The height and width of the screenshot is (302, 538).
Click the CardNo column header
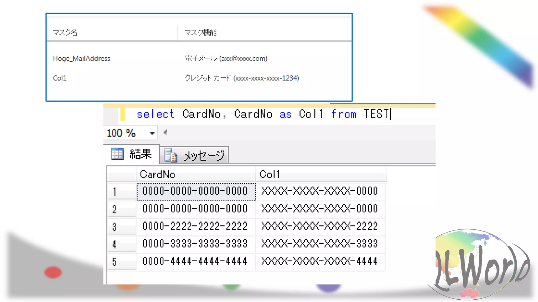[196, 174]
